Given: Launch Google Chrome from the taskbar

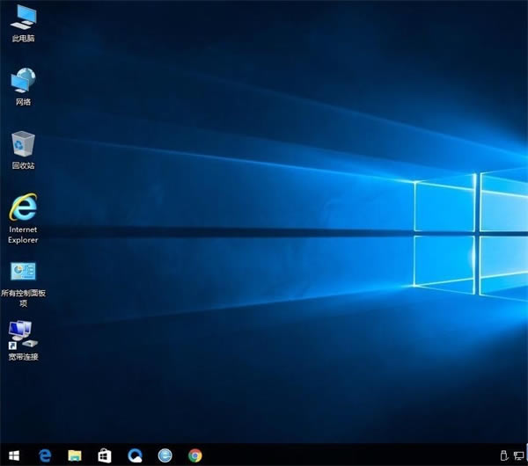Looking at the screenshot, I should click(x=194, y=455).
